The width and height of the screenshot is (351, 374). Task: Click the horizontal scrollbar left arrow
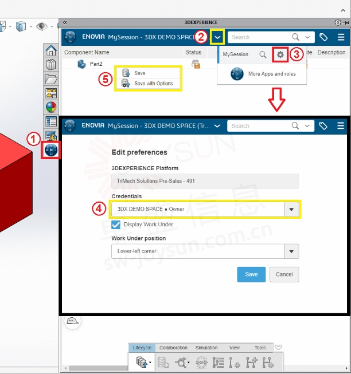point(65,368)
